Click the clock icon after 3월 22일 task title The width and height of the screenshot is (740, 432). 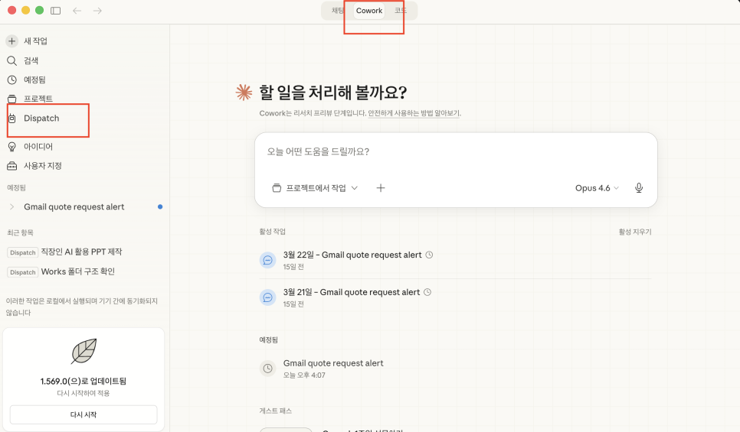coord(429,255)
